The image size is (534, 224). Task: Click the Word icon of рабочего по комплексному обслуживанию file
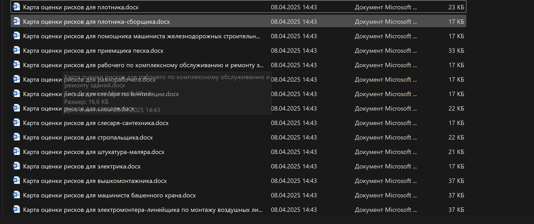click(17, 65)
